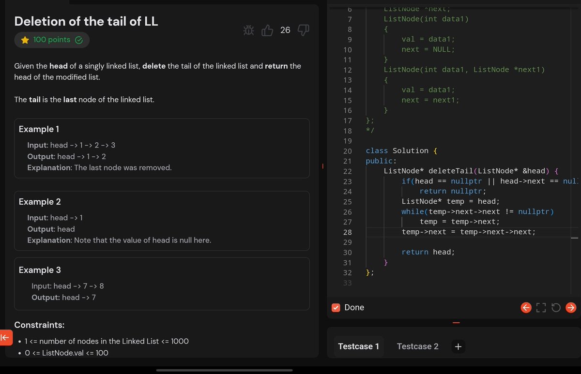581x374 pixels.
Task: Like the problem with thumbs-up icon
Action: coord(267,30)
